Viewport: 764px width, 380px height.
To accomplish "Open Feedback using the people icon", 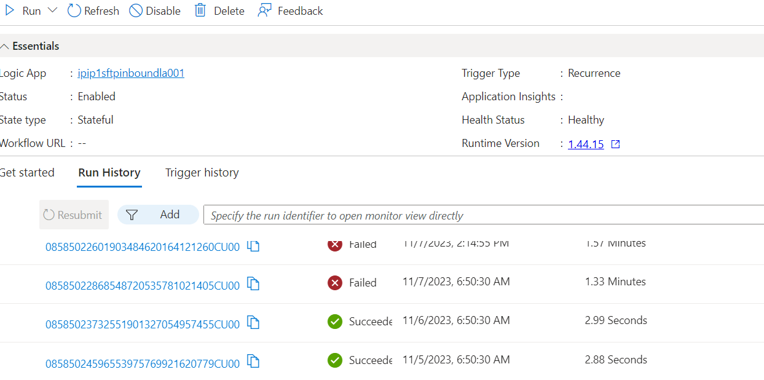I will (x=264, y=10).
